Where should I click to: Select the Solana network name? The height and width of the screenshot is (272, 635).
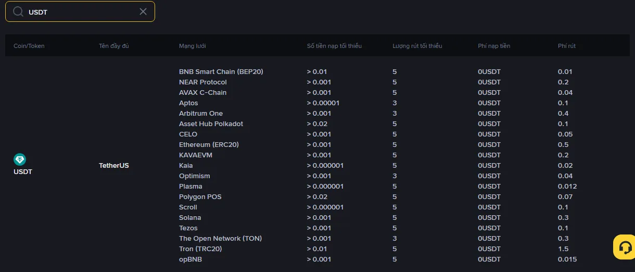(x=190, y=217)
